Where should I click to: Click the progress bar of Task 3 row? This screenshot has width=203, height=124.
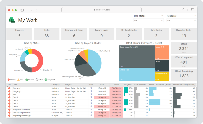pos(126,100)
